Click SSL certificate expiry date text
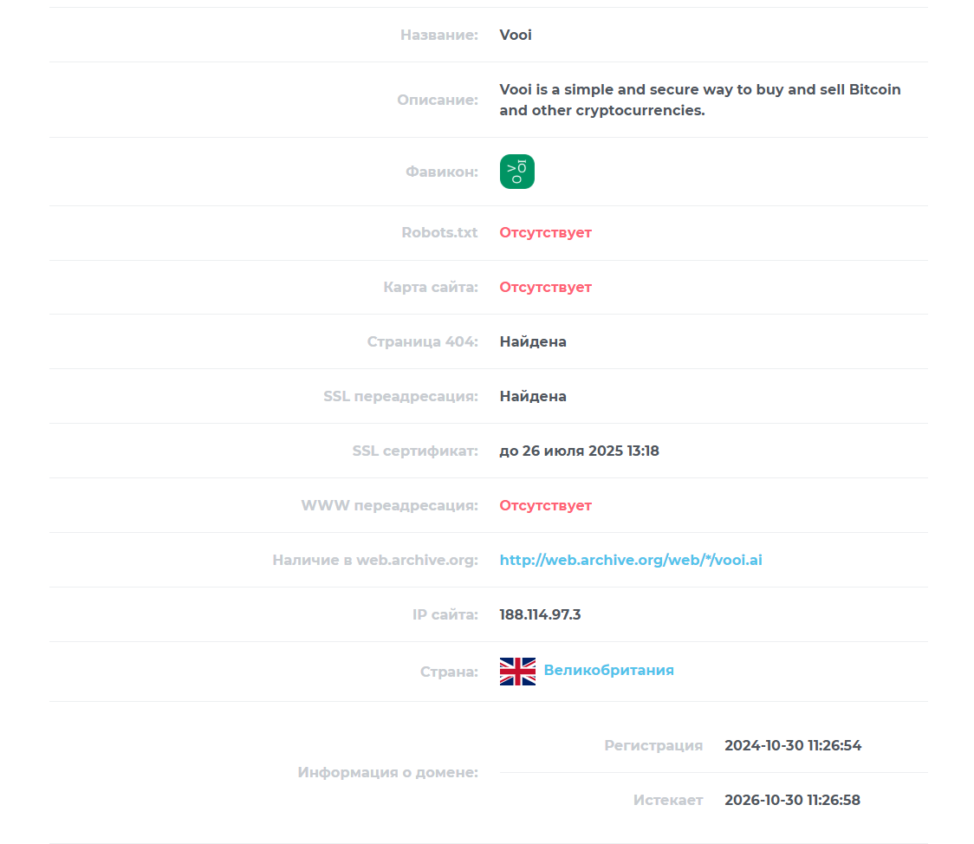 coord(579,451)
